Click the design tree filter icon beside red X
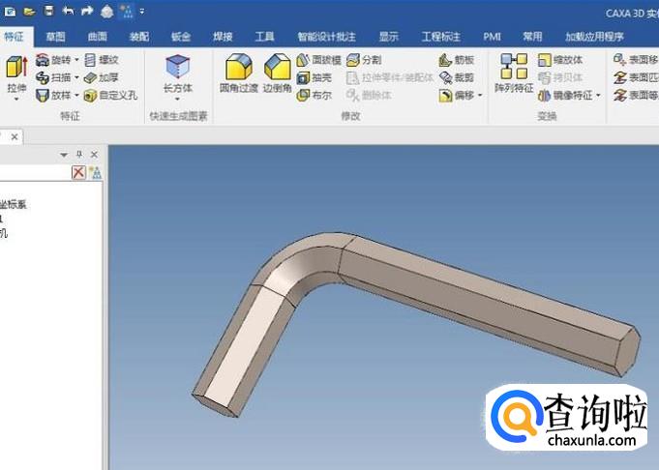 (96, 173)
